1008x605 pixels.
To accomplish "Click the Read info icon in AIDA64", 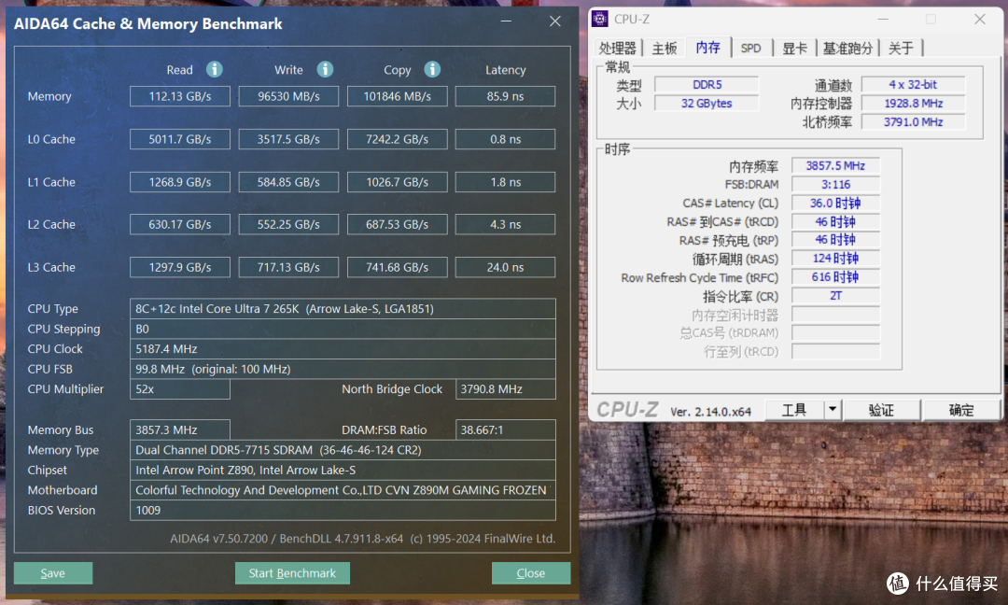I will pos(214,69).
